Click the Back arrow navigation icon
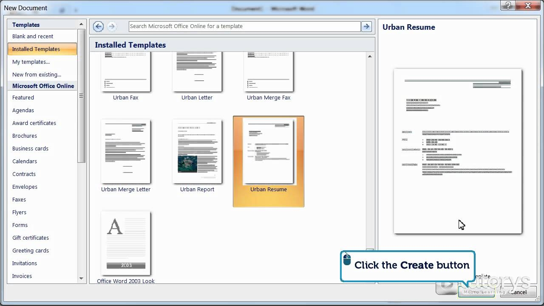The height and width of the screenshot is (306, 544). [x=98, y=26]
